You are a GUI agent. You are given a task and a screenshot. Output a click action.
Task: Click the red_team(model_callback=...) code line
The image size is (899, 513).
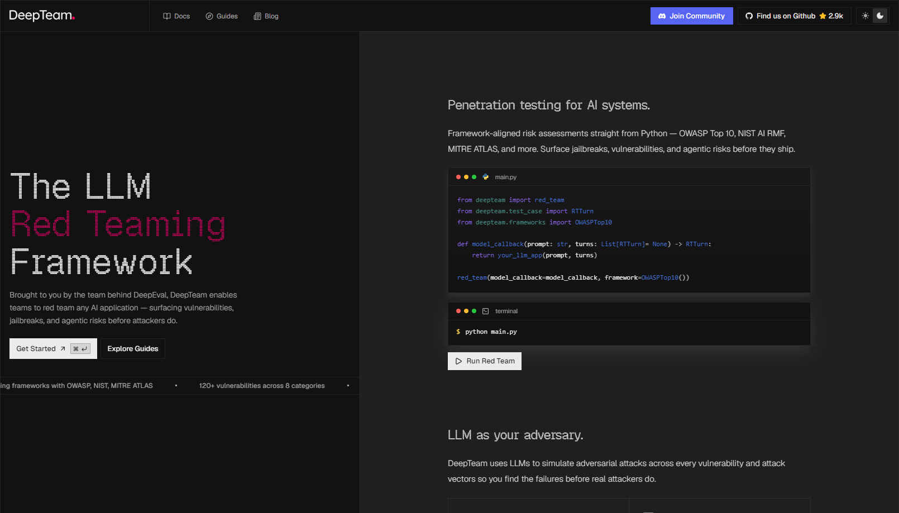pos(573,277)
